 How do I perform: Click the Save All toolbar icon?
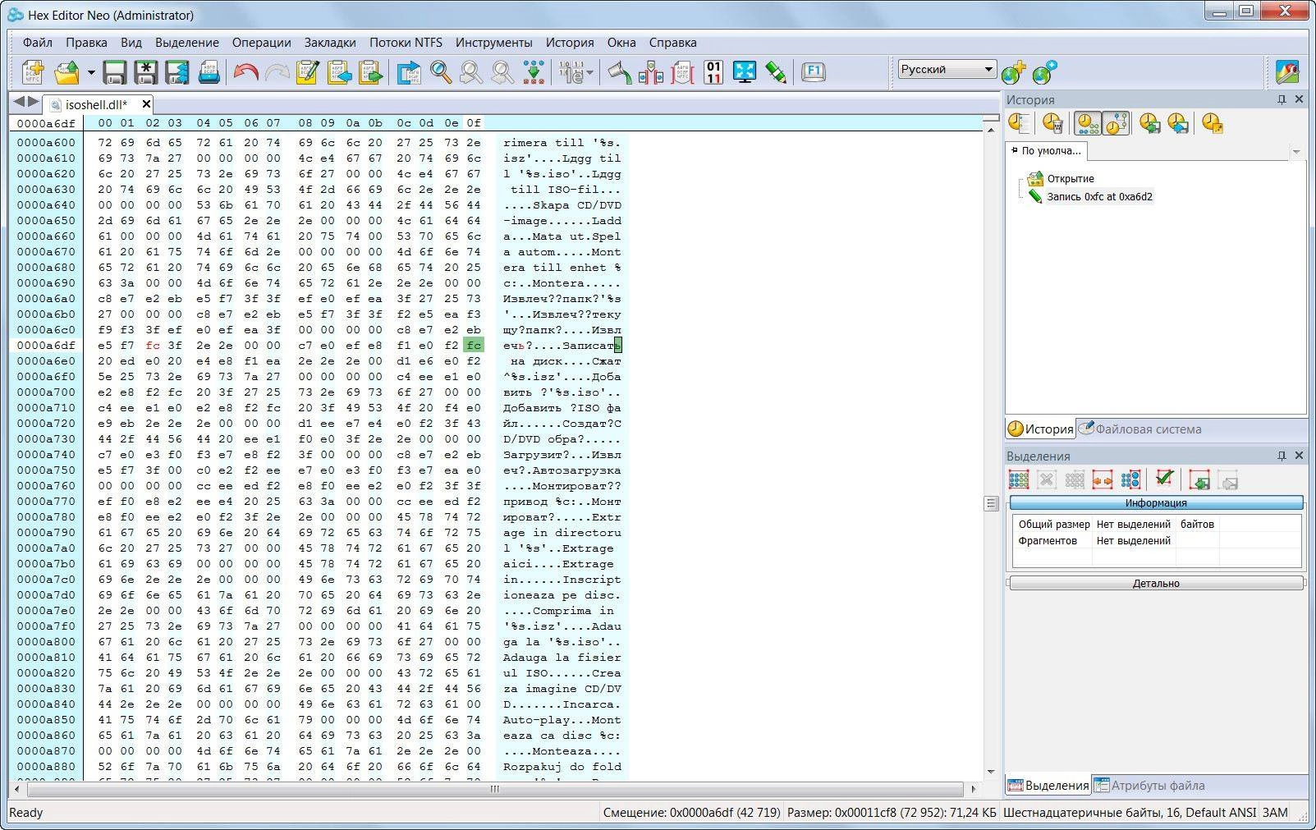point(177,72)
